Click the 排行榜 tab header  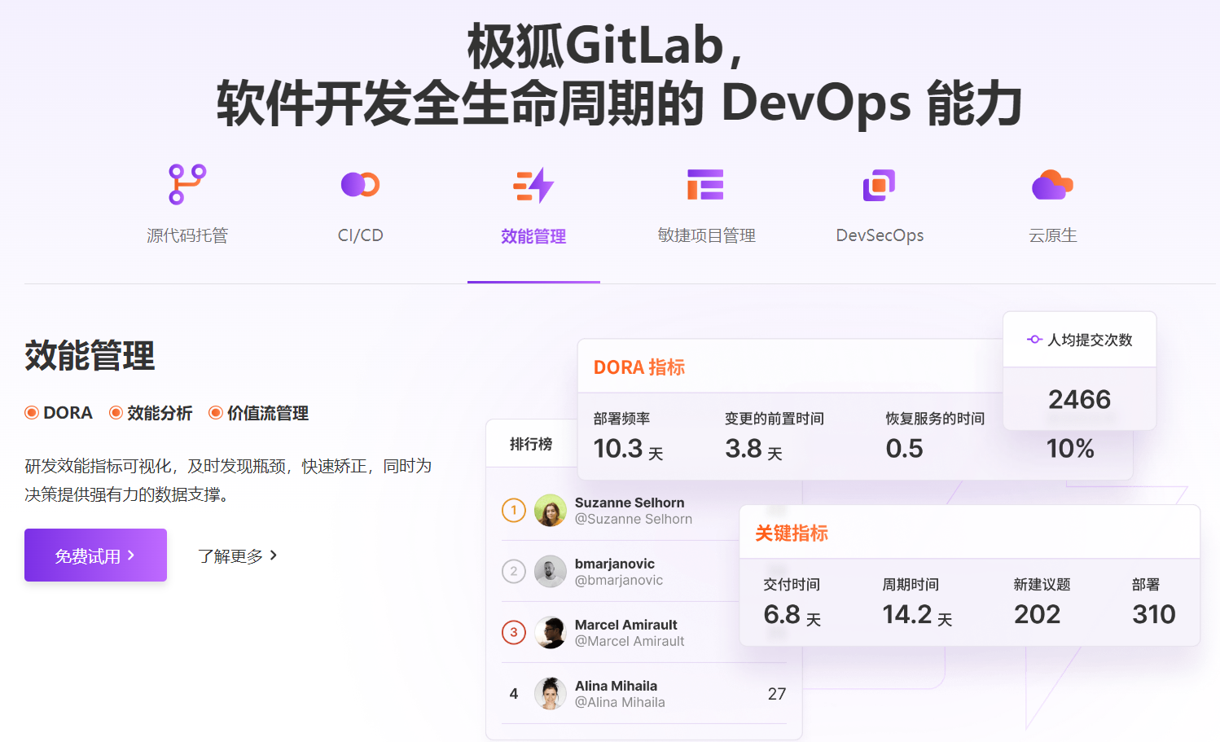(531, 444)
